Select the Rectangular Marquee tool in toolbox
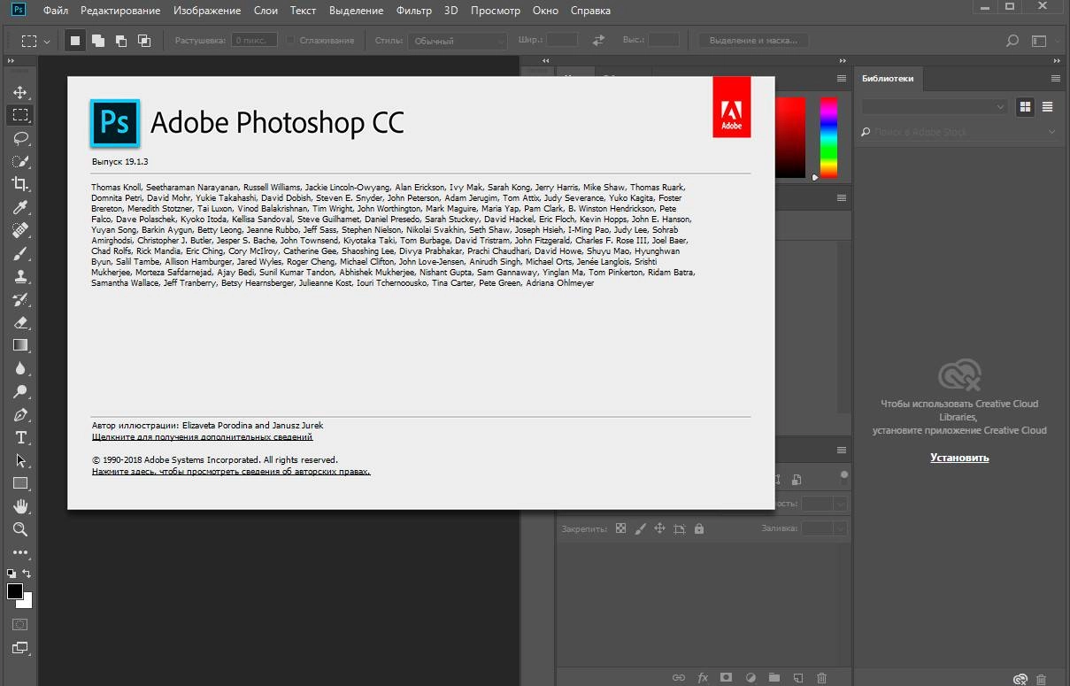The image size is (1070, 686). tap(19, 115)
